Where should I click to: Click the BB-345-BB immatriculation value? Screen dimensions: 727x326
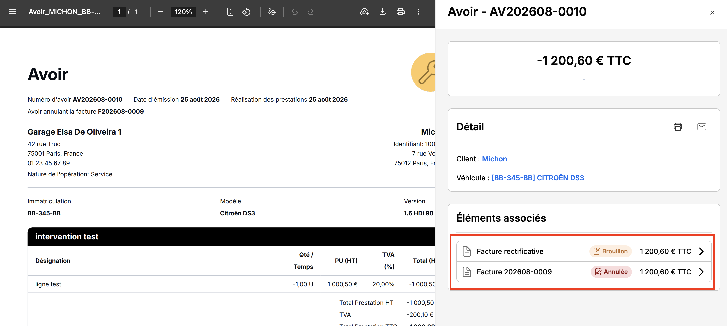point(44,213)
